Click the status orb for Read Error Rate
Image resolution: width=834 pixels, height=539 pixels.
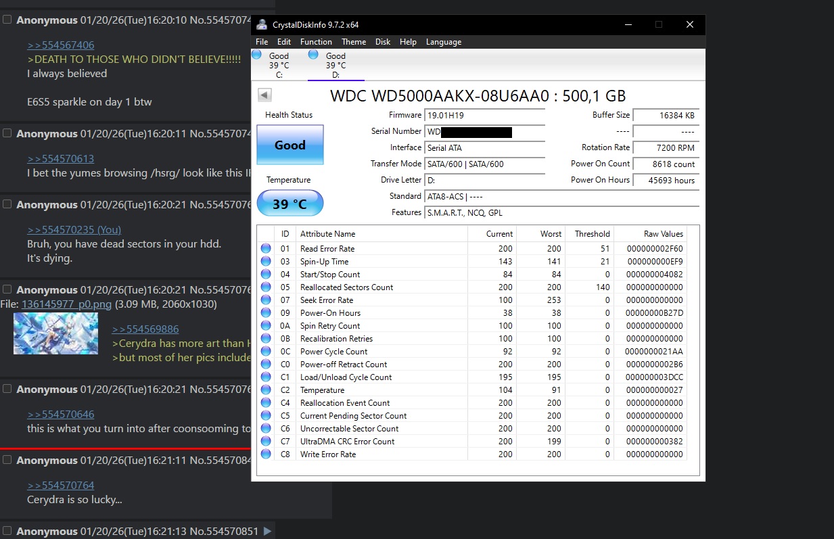(266, 249)
